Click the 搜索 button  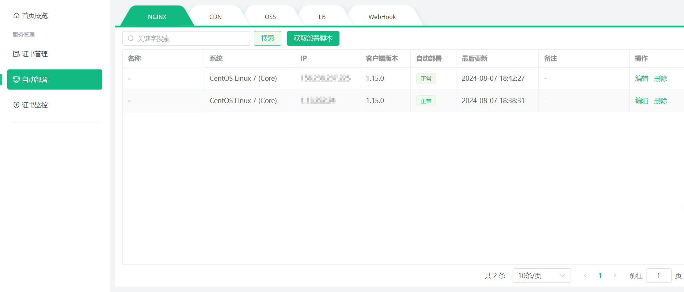[x=267, y=38]
